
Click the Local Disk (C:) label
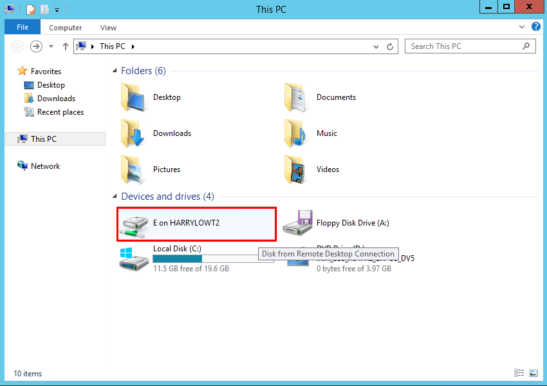click(x=177, y=248)
